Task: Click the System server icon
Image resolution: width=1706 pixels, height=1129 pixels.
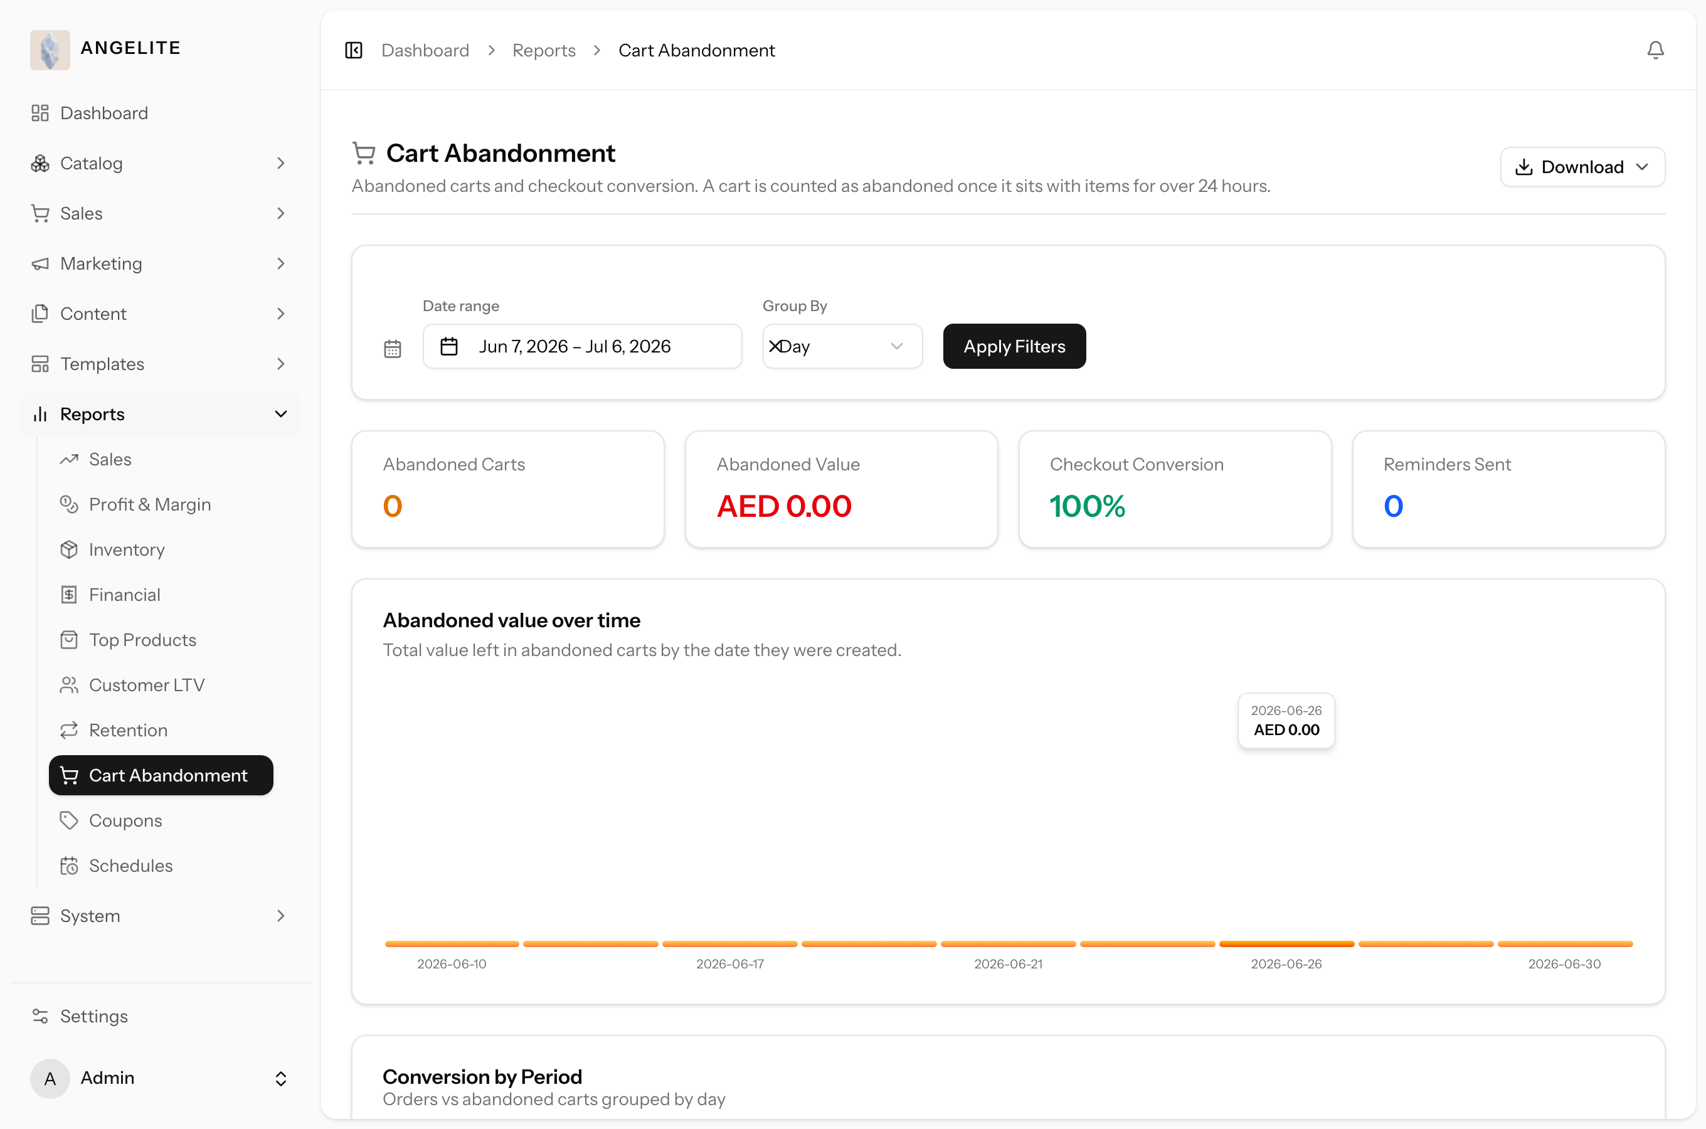Action: click(x=40, y=916)
